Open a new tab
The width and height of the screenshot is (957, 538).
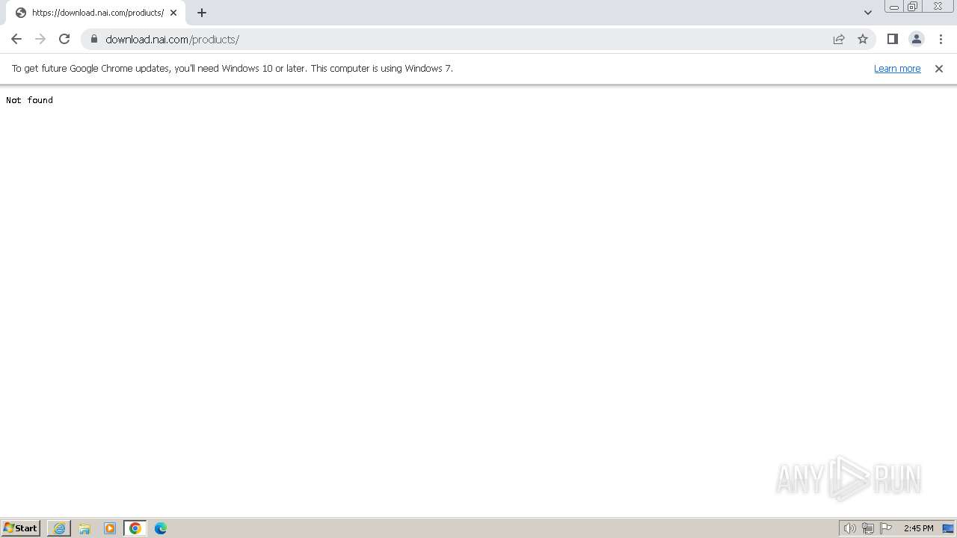pos(202,13)
